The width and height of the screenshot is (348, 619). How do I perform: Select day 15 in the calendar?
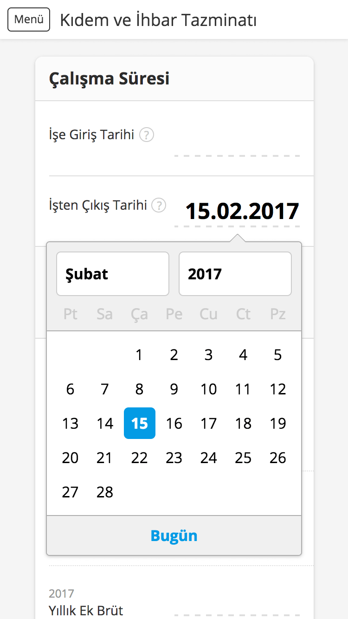point(139,423)
